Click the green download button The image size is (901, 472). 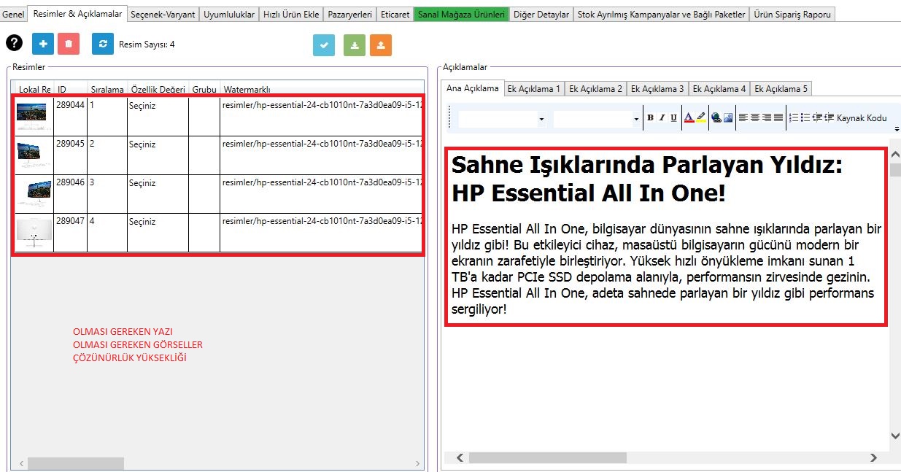click(355, 45)
